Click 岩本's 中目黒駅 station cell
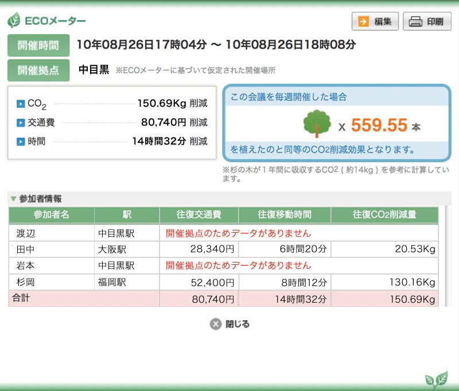Viewport: 459px width, 391px height. tap(127, 265)
